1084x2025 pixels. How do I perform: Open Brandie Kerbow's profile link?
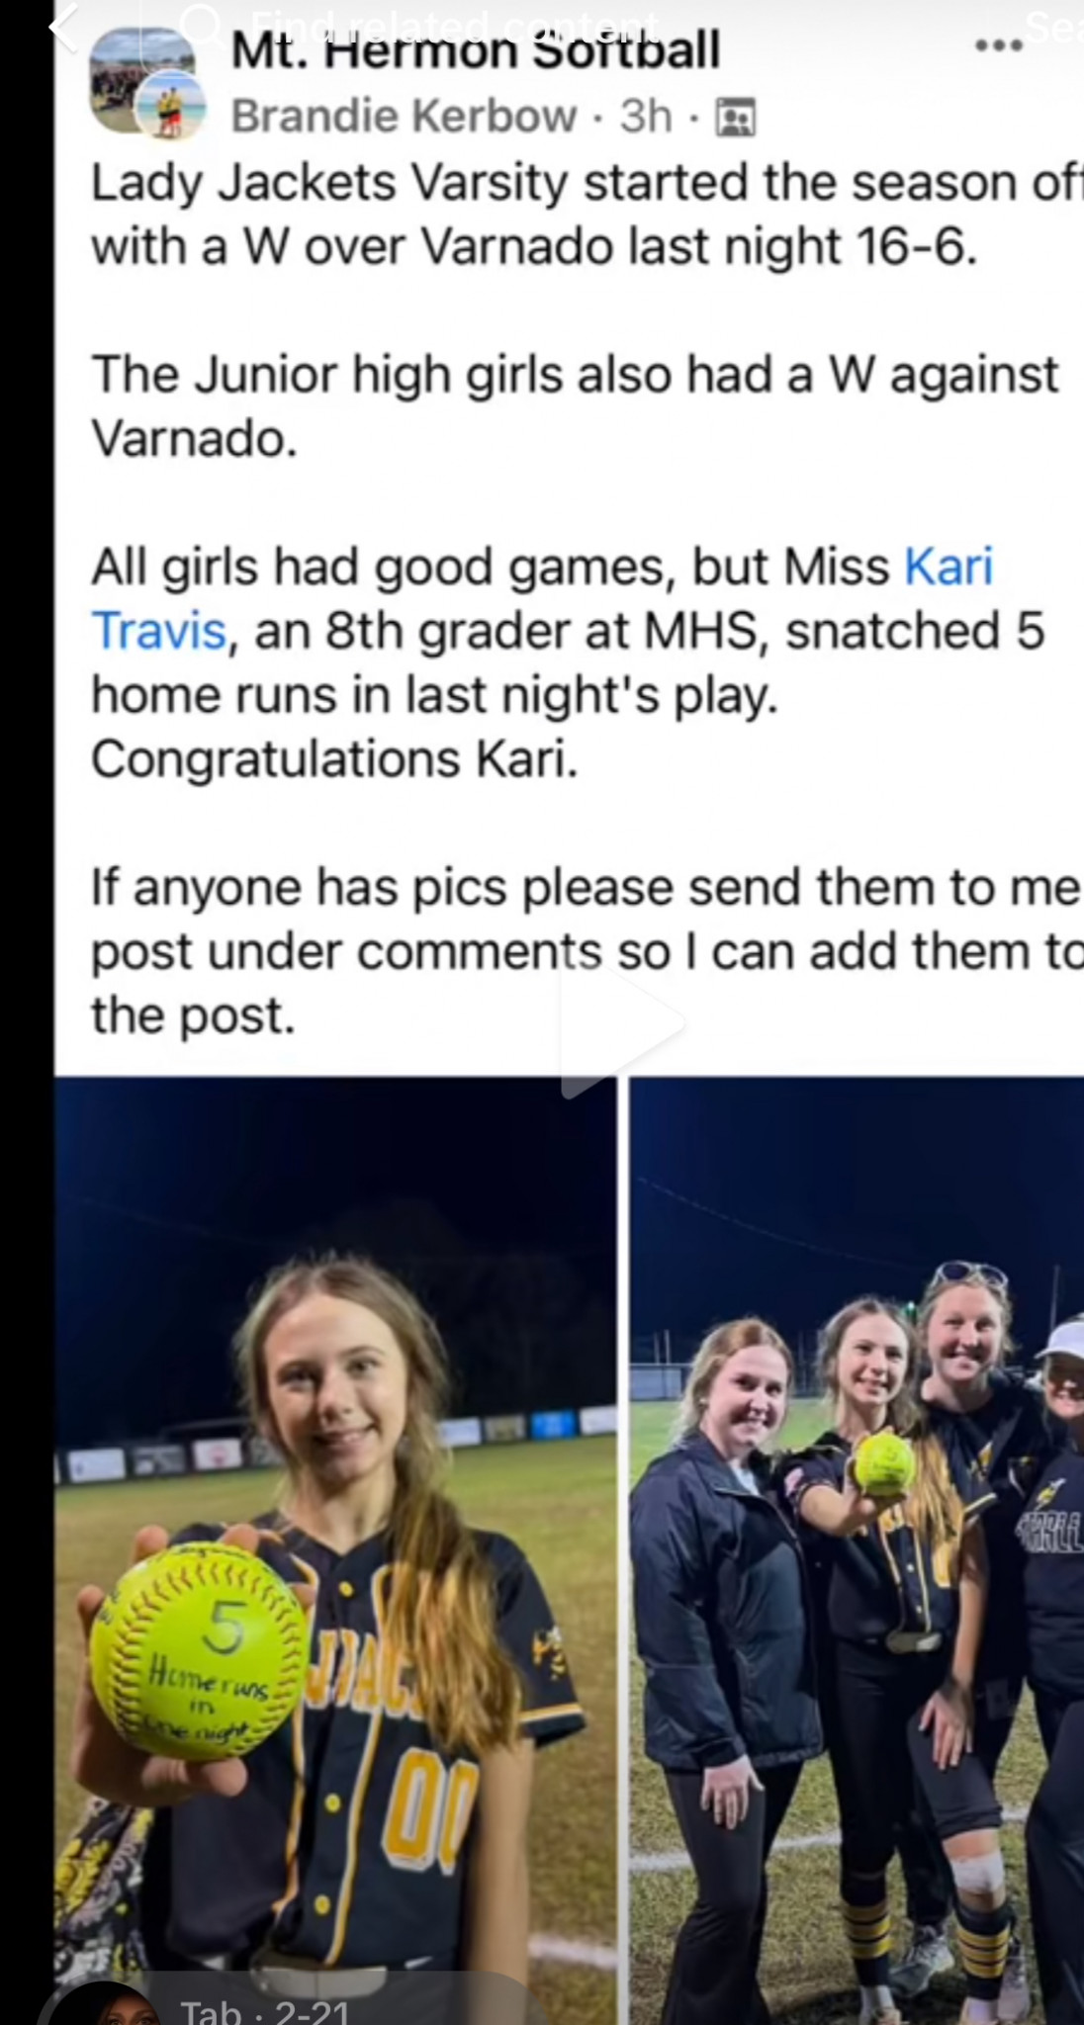coord(404,117)
